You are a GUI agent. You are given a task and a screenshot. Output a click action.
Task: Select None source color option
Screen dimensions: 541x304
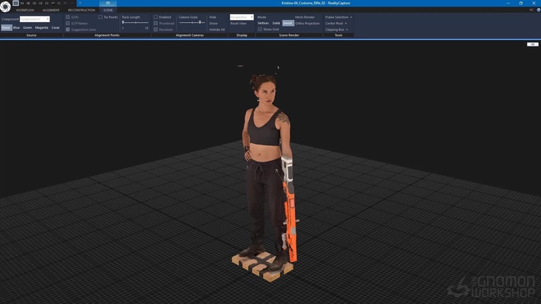tap(6, 27)
